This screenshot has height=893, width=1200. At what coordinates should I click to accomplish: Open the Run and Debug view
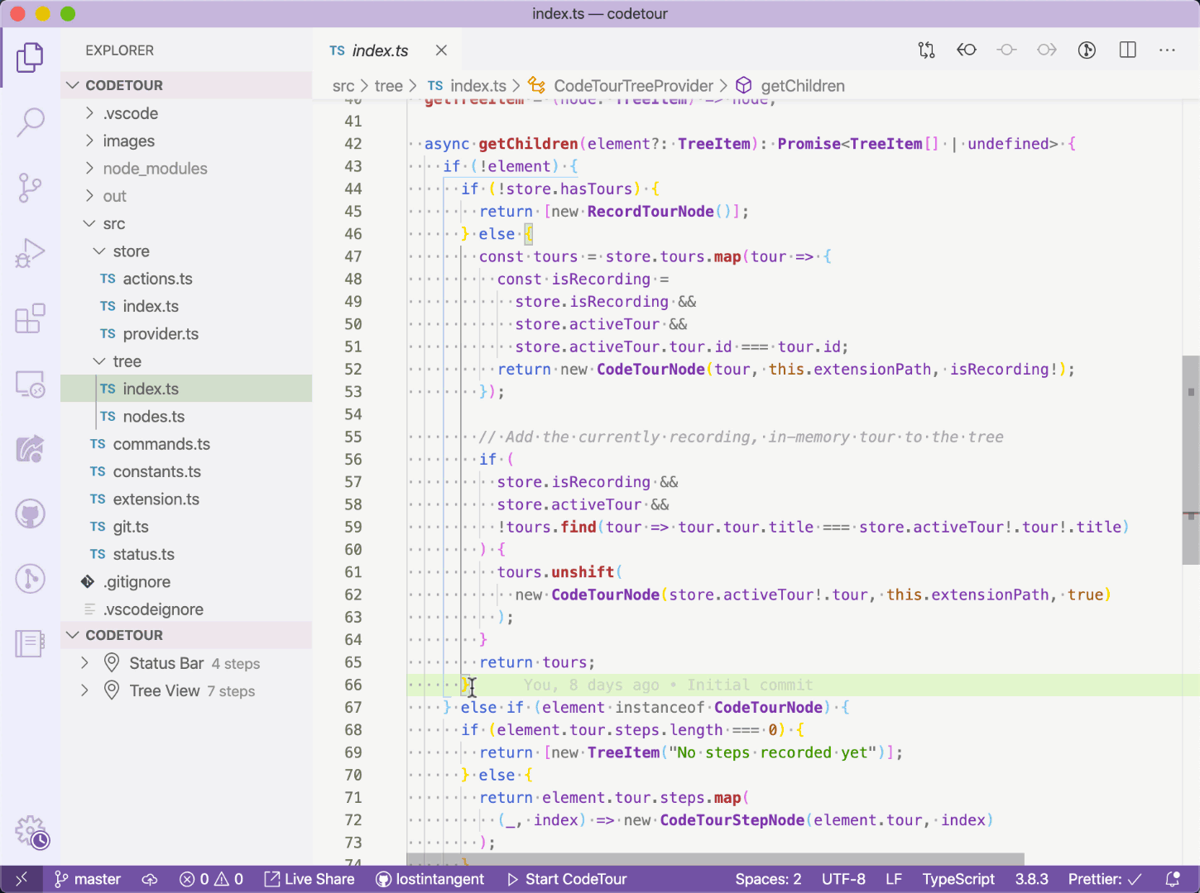pos(31,252)
